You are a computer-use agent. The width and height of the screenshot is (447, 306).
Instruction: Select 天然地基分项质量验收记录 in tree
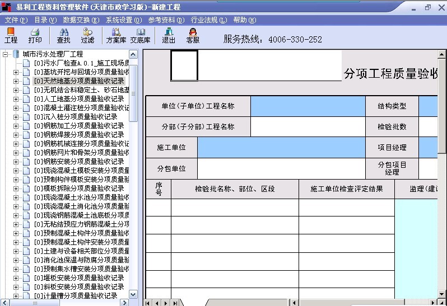click(79, 81)
